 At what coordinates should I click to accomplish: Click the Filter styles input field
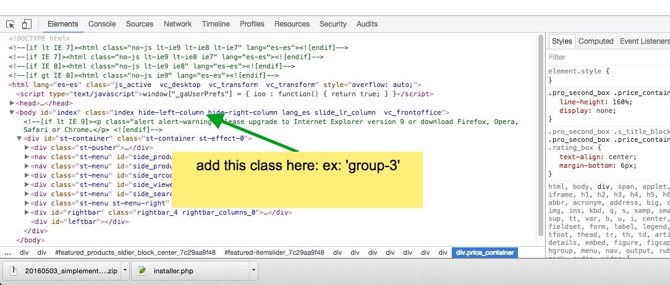pyautogui.click(x=609, y=57)
